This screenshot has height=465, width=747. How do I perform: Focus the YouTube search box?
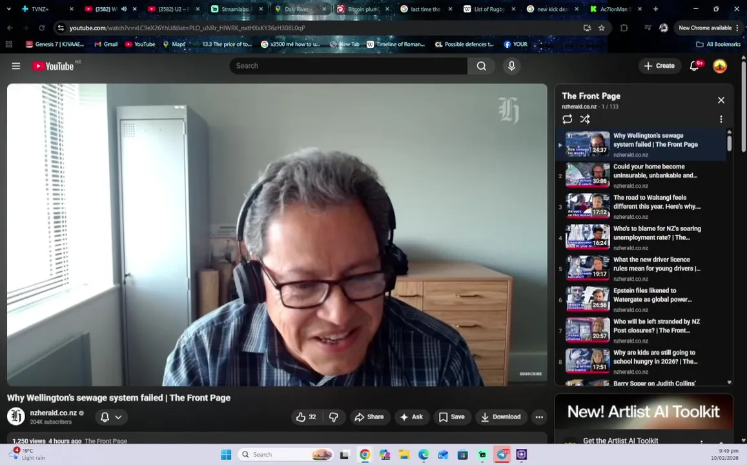(348, 66)
